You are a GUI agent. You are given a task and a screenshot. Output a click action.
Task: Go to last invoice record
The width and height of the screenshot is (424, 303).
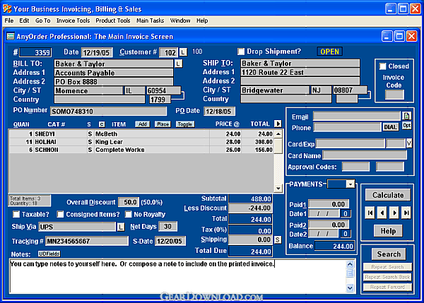coord(406,213)
